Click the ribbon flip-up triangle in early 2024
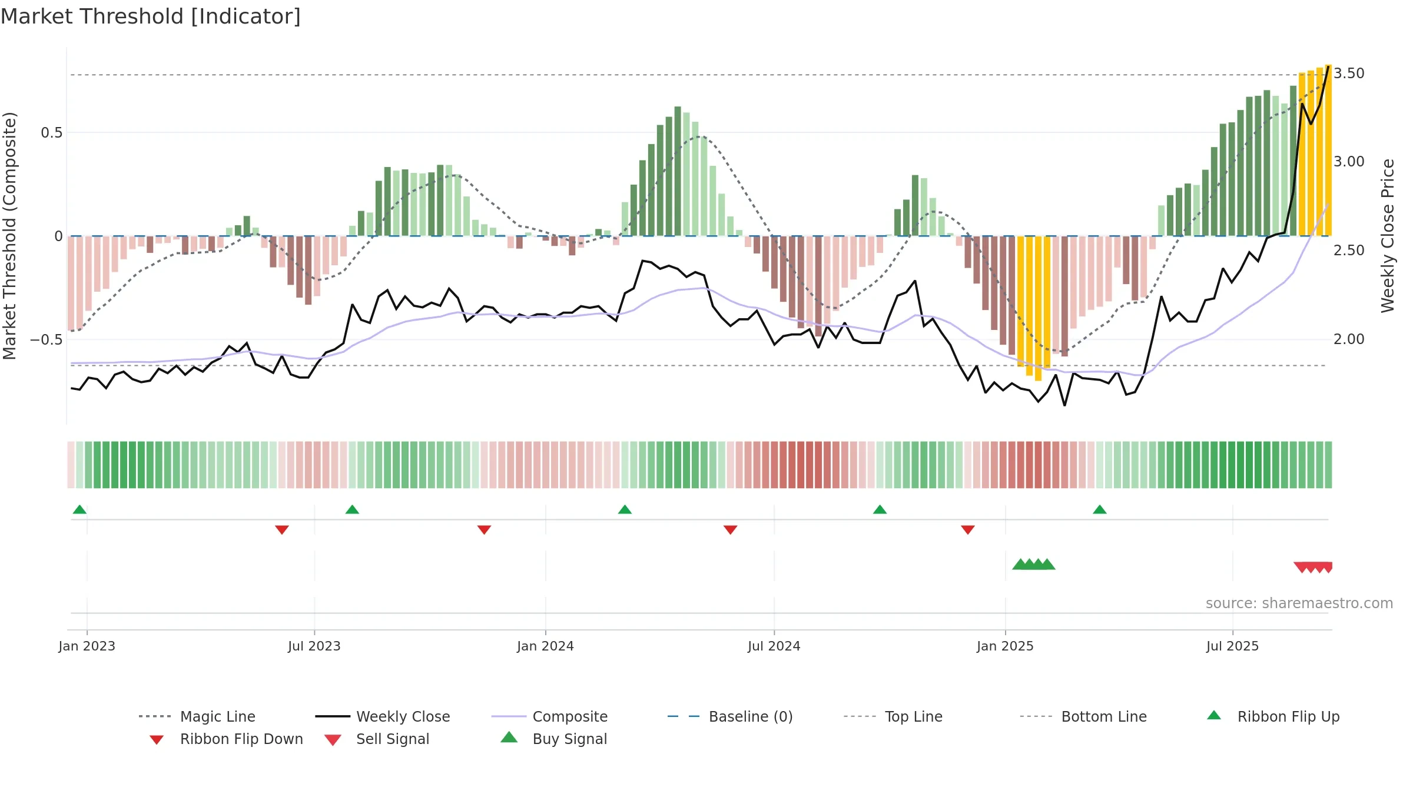 pos(625,509)
